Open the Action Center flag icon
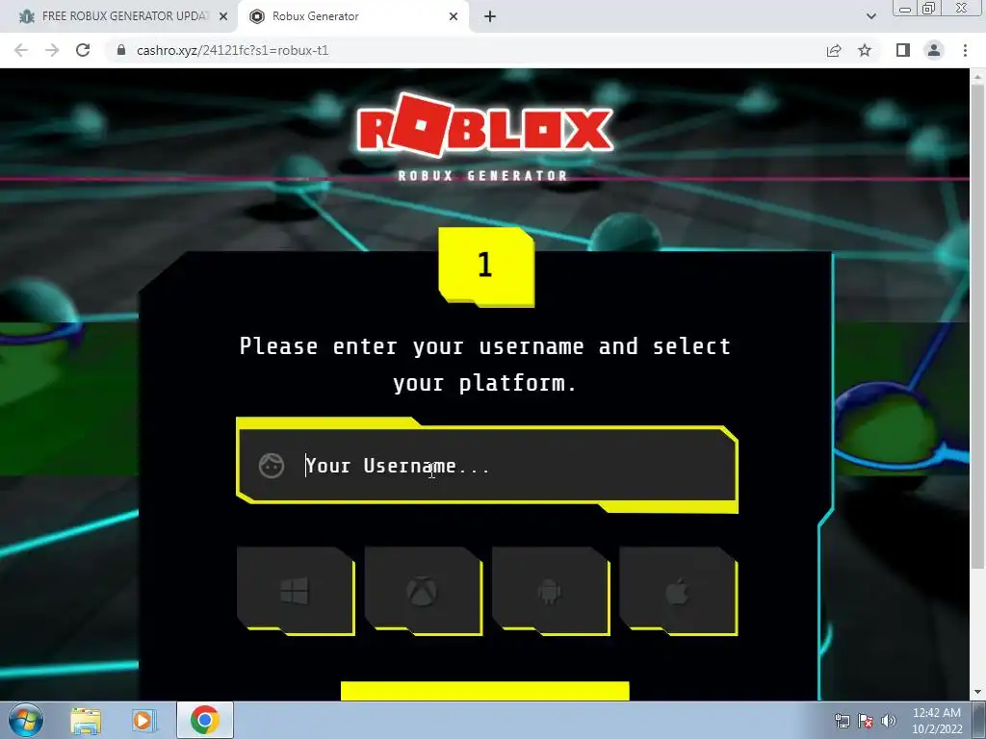Screen dimensions: 986x739 coord(866,721)
